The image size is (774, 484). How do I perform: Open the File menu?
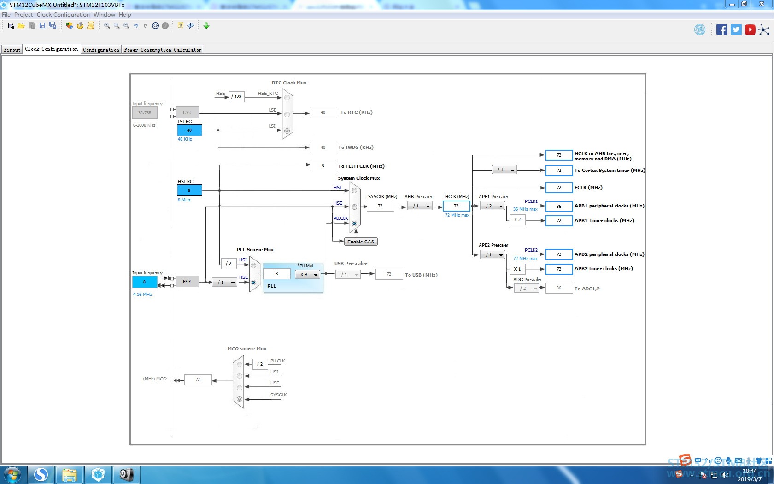point(6,15)
